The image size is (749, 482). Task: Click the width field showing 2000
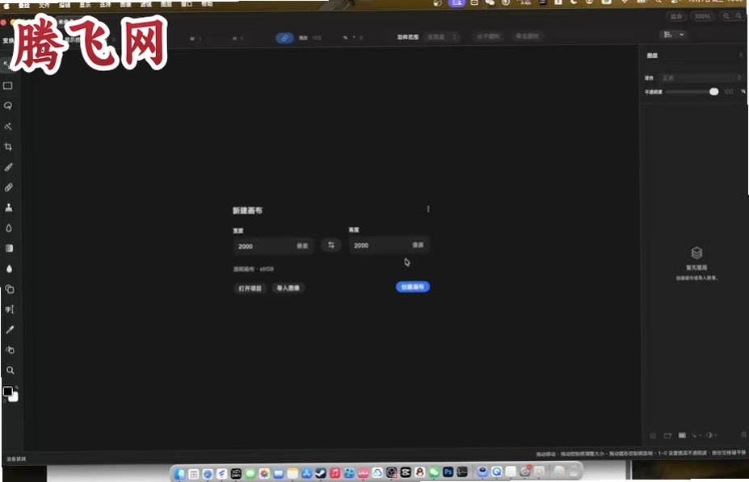point(273,246)
